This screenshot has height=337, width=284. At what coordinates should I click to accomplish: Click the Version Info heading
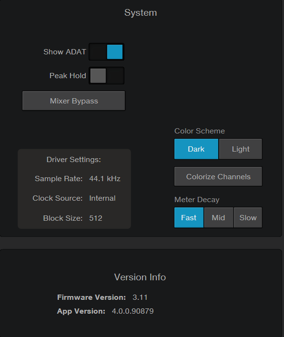140,277
